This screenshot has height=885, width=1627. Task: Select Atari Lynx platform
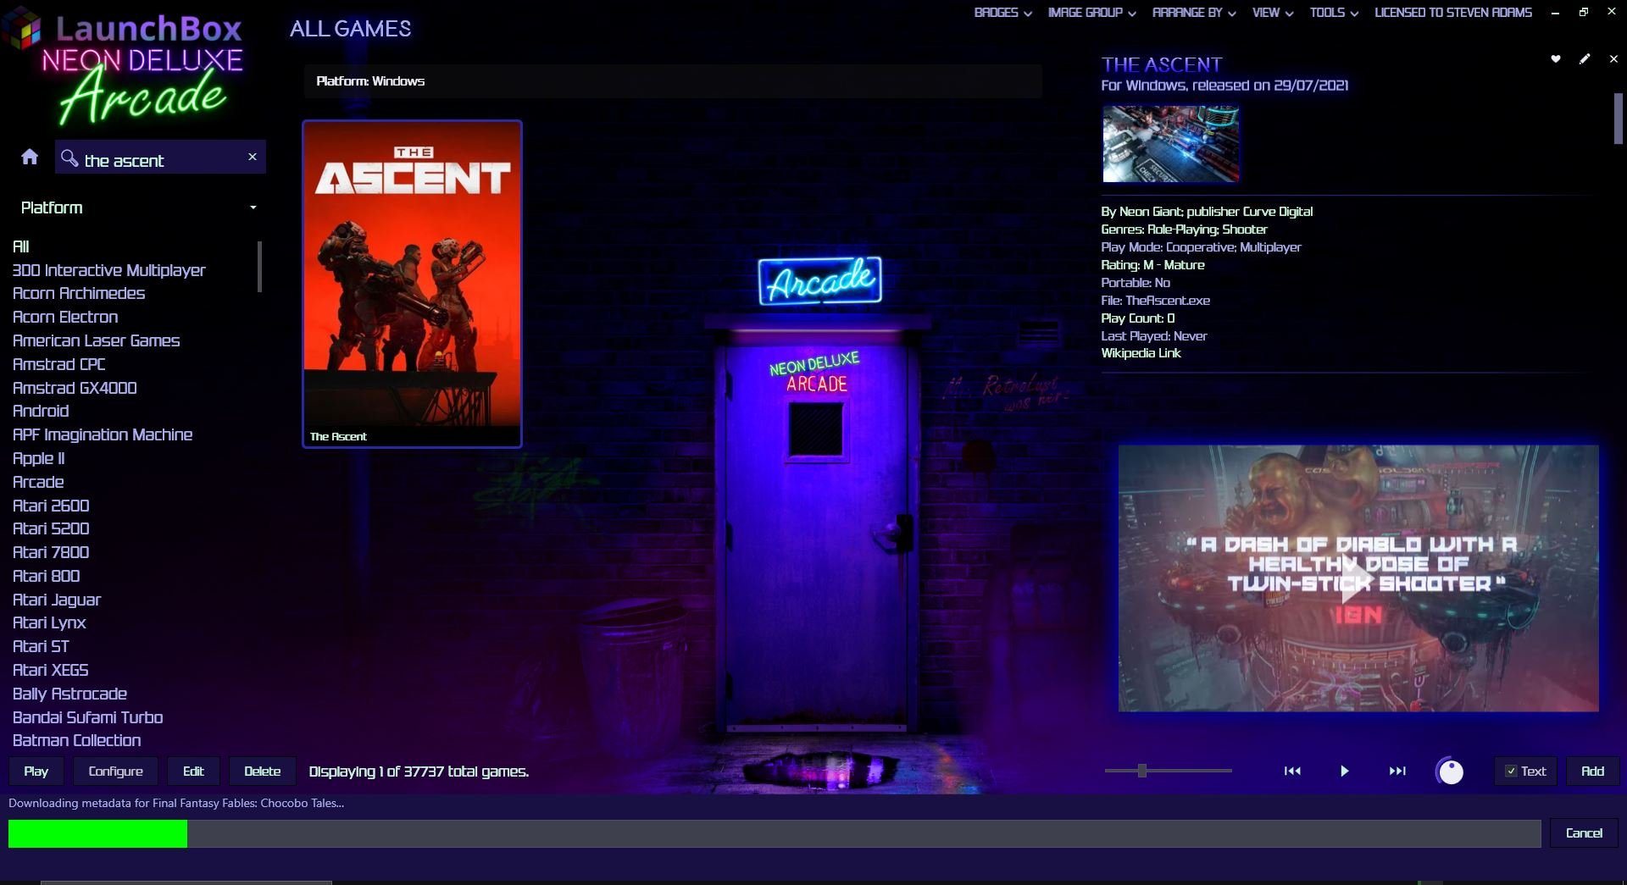[49, 622]
